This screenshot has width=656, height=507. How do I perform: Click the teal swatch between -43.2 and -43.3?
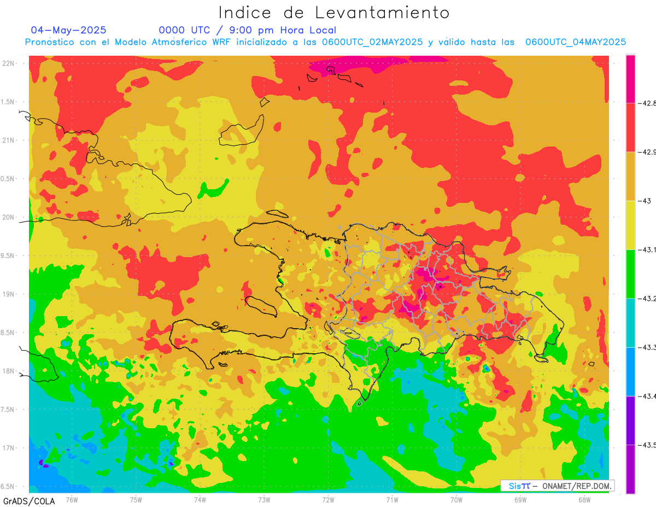pyautogui.click(x=630, y=323)
